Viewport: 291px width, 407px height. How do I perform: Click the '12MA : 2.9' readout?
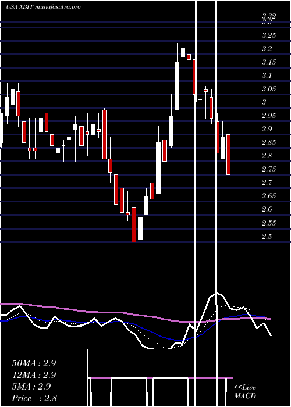(34, 375)
